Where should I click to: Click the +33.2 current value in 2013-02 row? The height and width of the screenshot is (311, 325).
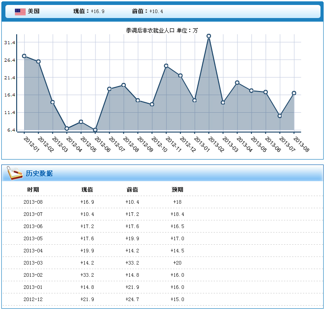point(87,275)
